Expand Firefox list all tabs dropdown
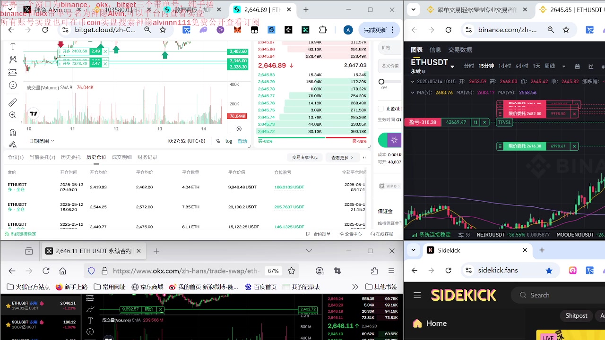 tap(309, 251)
